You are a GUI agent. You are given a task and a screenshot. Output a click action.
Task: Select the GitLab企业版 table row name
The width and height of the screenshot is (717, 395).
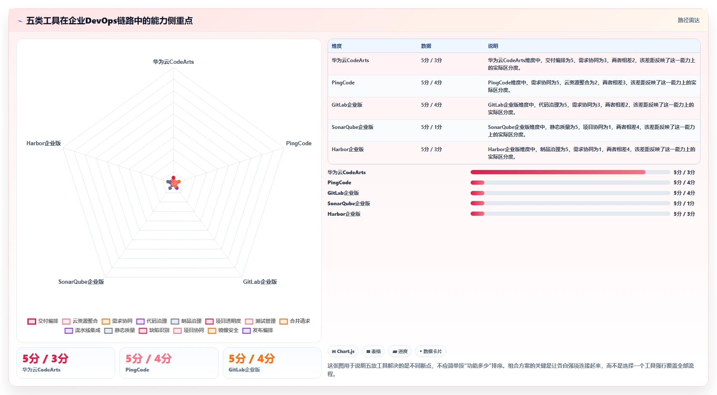[347, 105]
